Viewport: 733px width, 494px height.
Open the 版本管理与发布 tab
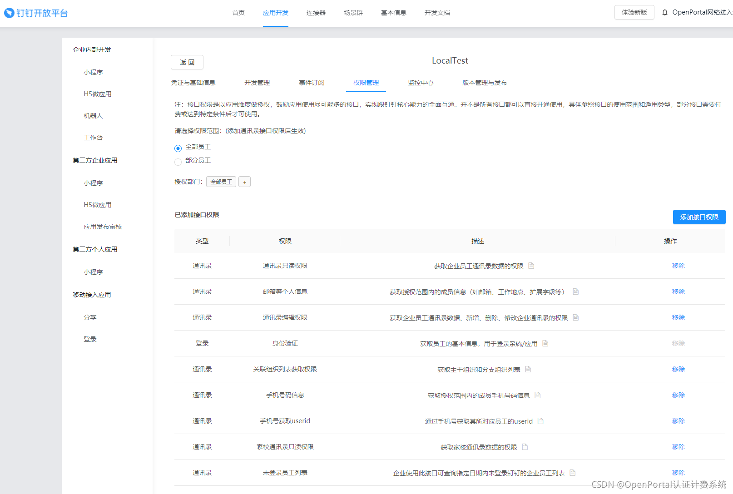point(485,83)
